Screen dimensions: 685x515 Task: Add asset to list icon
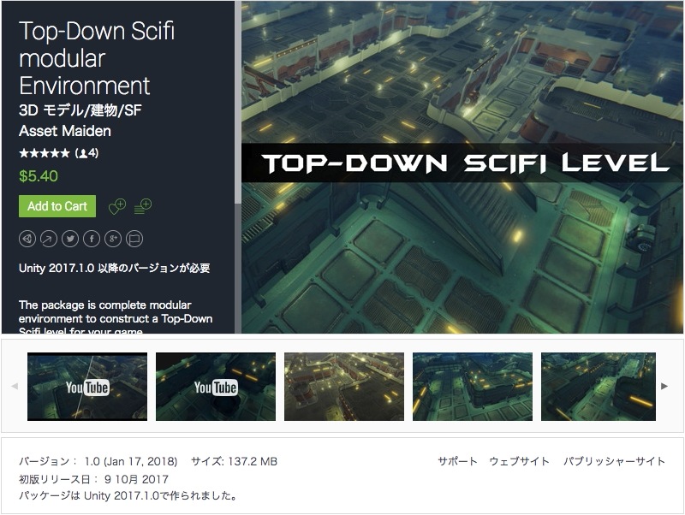click(x=142, y=206)
